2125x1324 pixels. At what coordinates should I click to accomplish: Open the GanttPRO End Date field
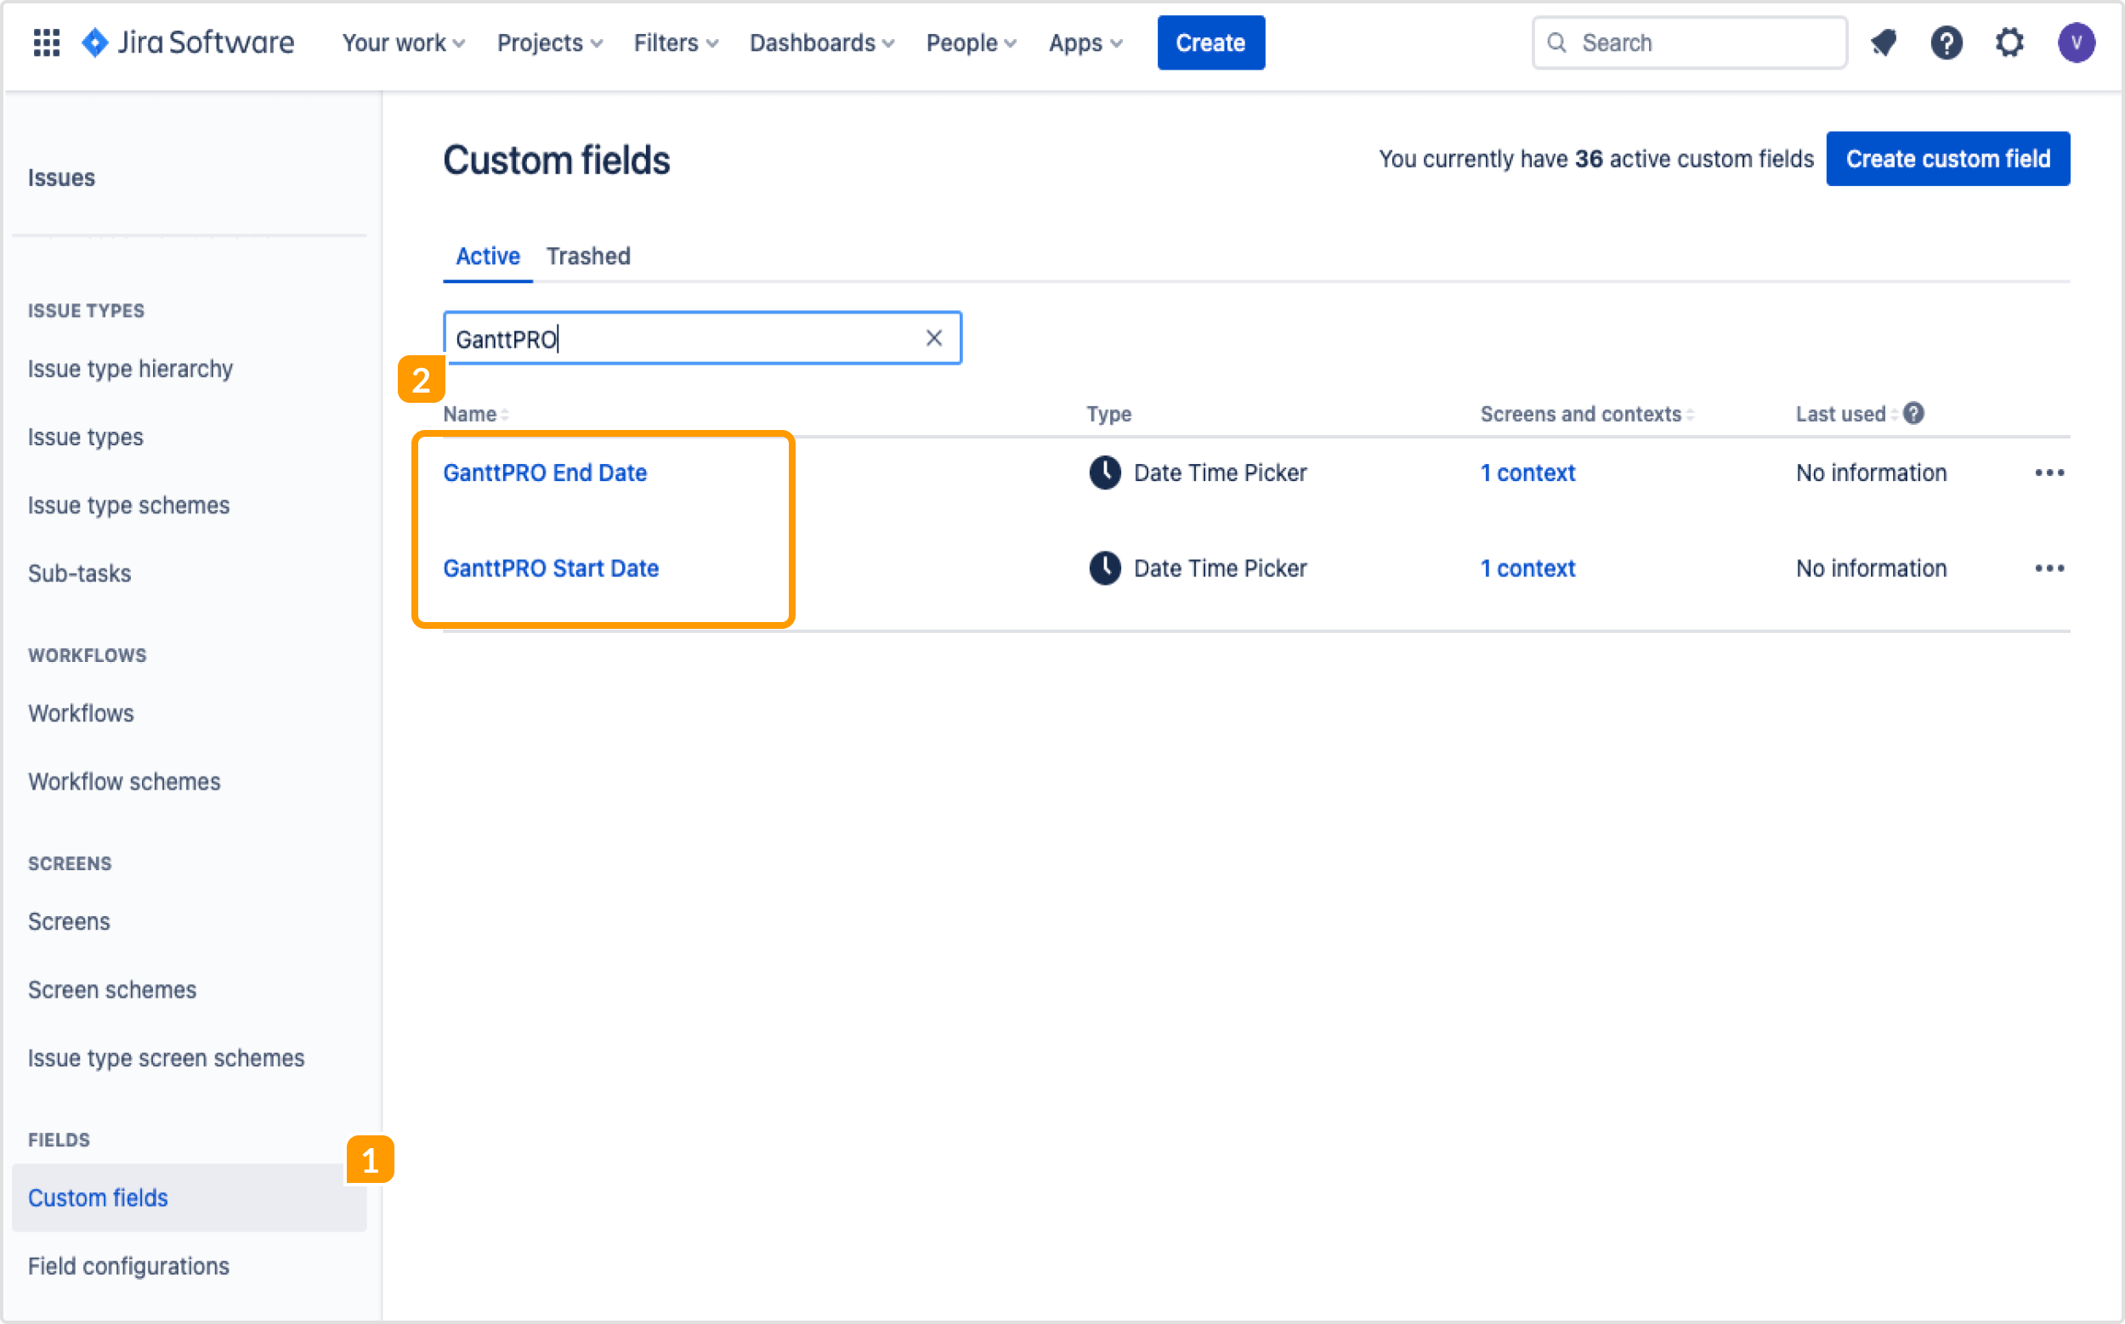coord(545,472)
